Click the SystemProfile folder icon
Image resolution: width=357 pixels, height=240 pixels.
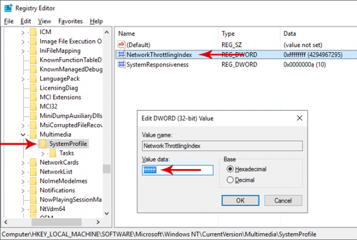[43, 144]
